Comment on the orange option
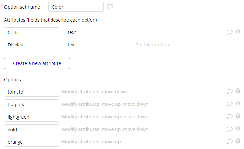244x149 pixels. pyautogui.click(x=229, y=142)
